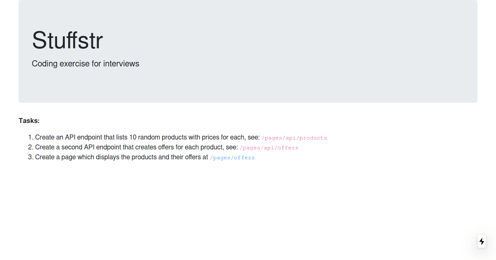Click the bold 'Tasks:' label
The width and height of the screenshot is (496, 260).
[x=29, y=121]
